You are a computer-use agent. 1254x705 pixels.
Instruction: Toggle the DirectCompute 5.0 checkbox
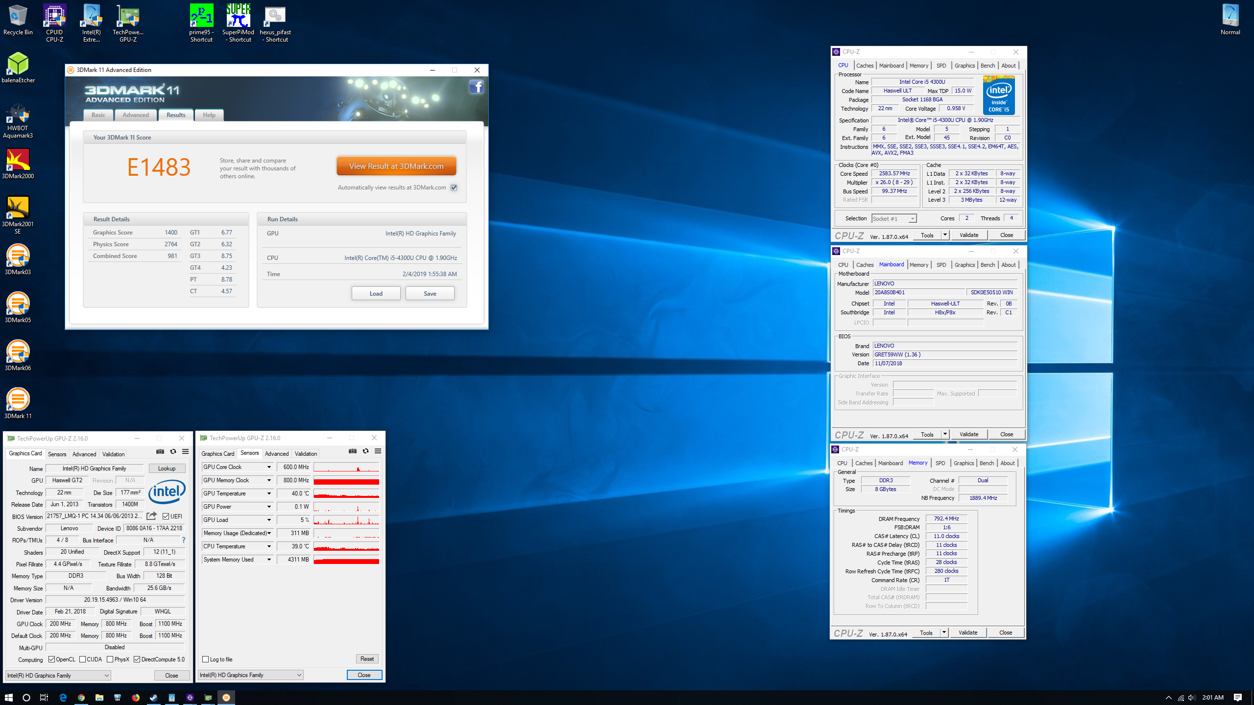click(137, 659)
